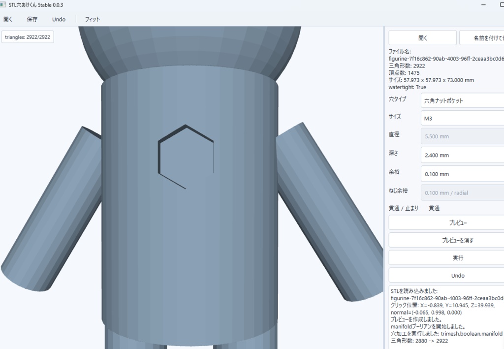The height and width of the screenshot is (349, 504).
Task: Click the 貫通 value next to 貫通 / 止まり
Action: coord(434,208)
